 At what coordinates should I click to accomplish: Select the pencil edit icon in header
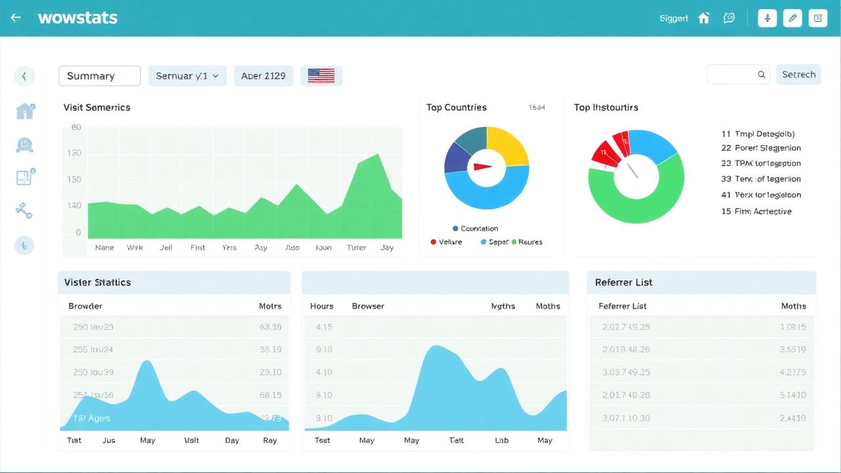click(793, 18)
